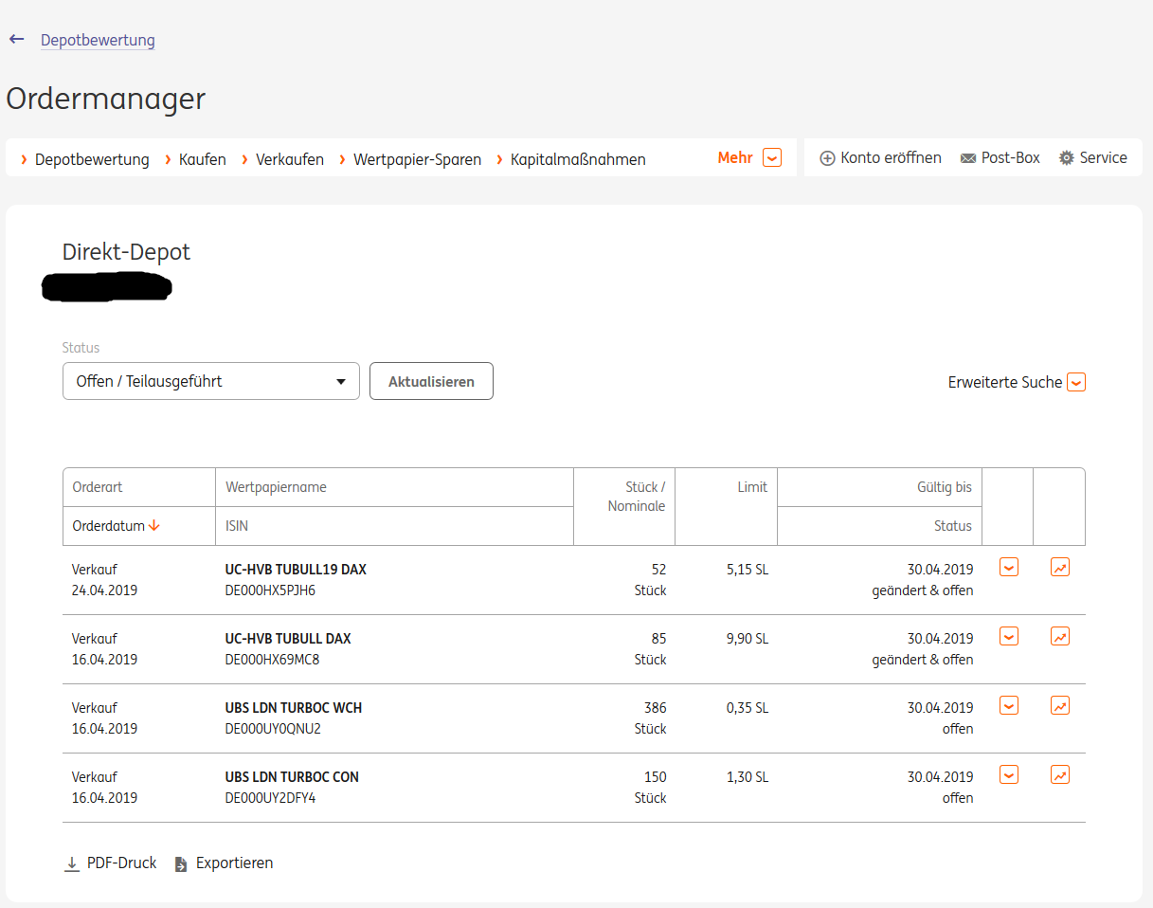Open chart icon for UC-HVB TUBULL DAX
The height and width of the screenshot is (908, 1153).
(x=1060, y=637)
